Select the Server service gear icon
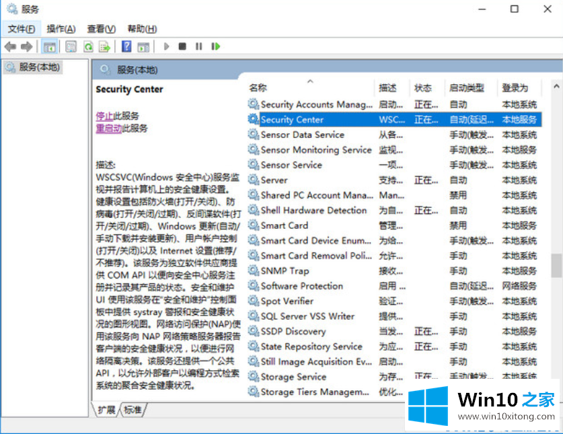 point(253,179)
